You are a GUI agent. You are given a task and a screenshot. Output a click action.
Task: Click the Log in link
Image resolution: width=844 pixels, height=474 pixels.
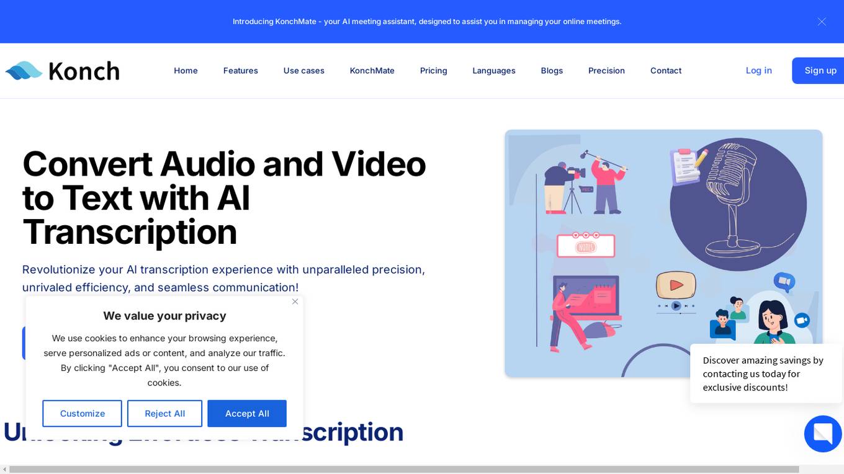pyautogui.click(x=759, y=71)
